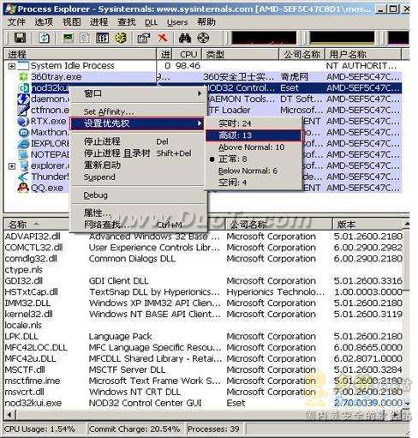This screenshot has width=418, height=438.
Task: Click the ctfmon process pencil icon
Action: click(x=23, y=110)
